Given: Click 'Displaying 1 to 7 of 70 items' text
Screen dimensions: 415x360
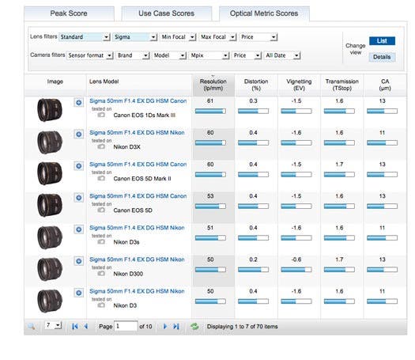Looking at the screenshot, I should pos(242,327).
